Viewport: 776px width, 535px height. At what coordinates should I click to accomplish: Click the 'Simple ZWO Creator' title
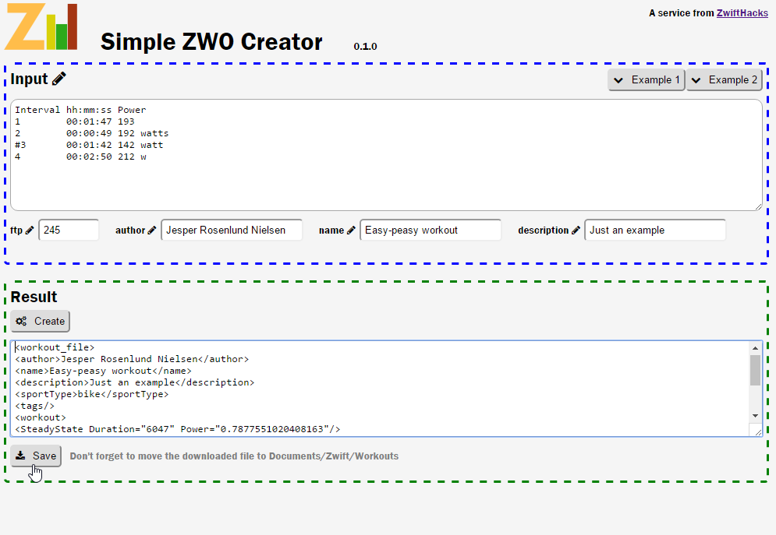(211, 42)
